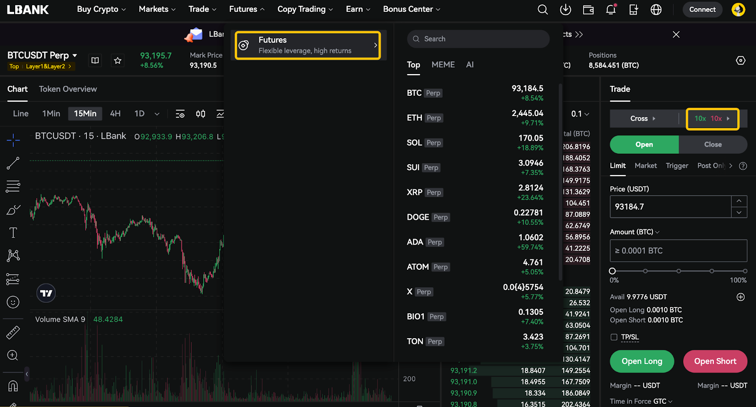This screenshot has width=756, height=407.
Task: Click the Open Long button
Action: (642, 361)
